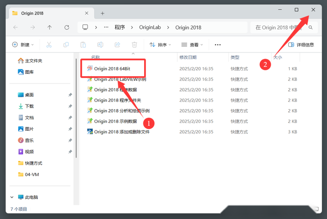Collapse the This PC (此电脑) tree node
The image size is (327, 219).
(x=12, y=197)
